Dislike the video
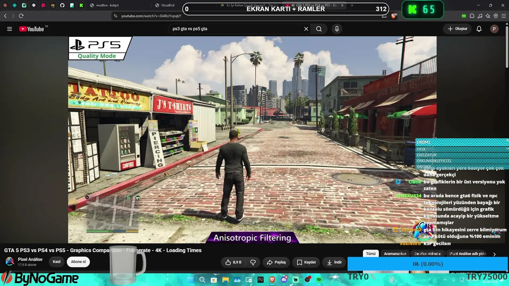The height and width of the screenshot is (286, 509). (x=253, y=262)
